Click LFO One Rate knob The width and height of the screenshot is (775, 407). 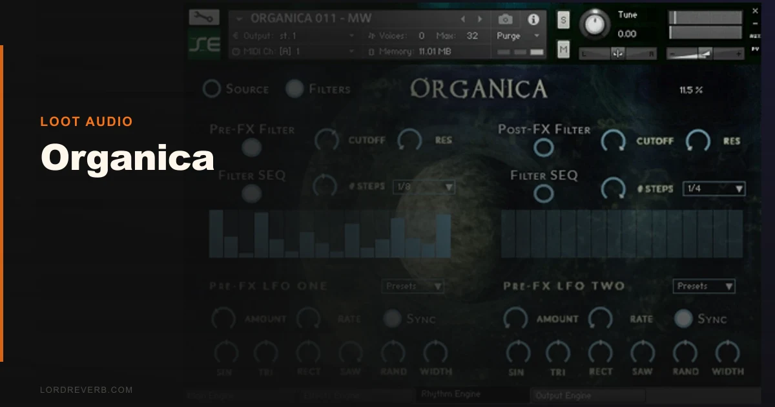309,318
